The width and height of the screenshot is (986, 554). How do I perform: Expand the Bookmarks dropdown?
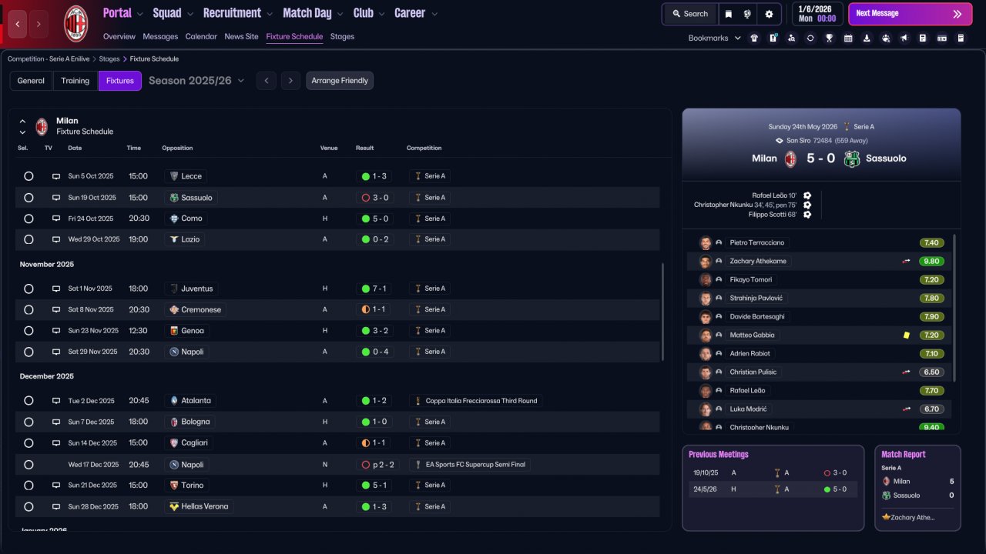715,38
